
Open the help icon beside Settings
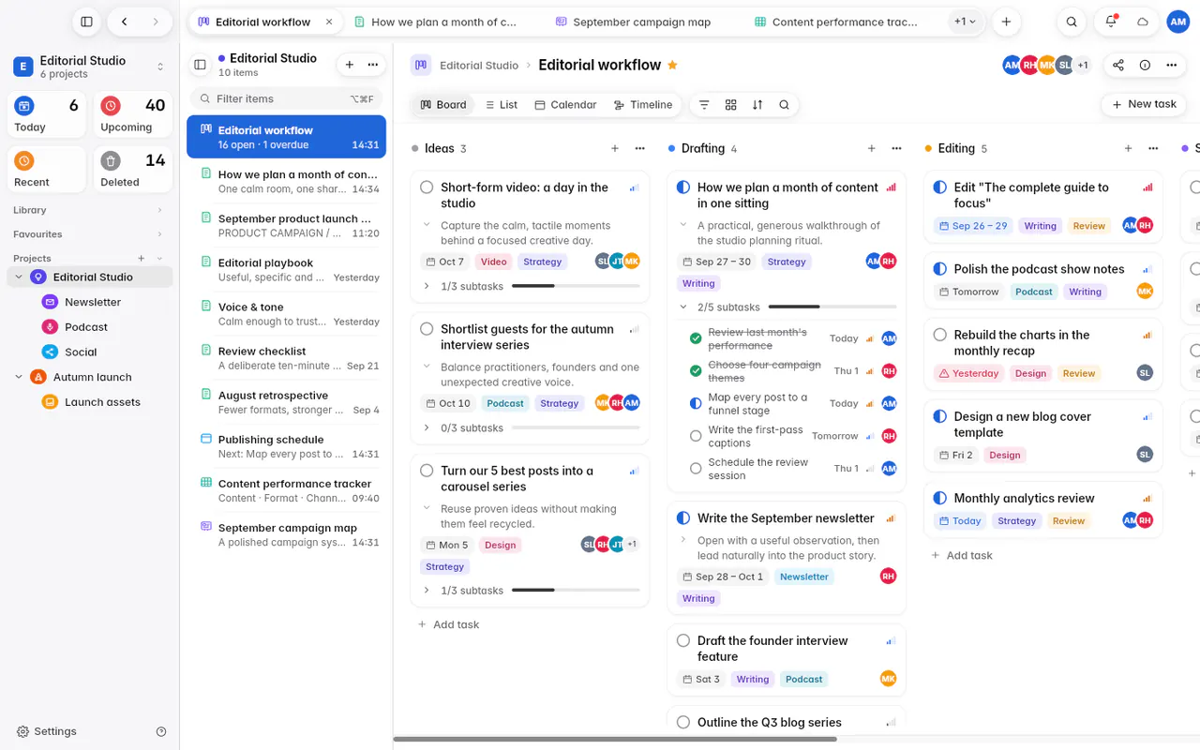[161, 731]
